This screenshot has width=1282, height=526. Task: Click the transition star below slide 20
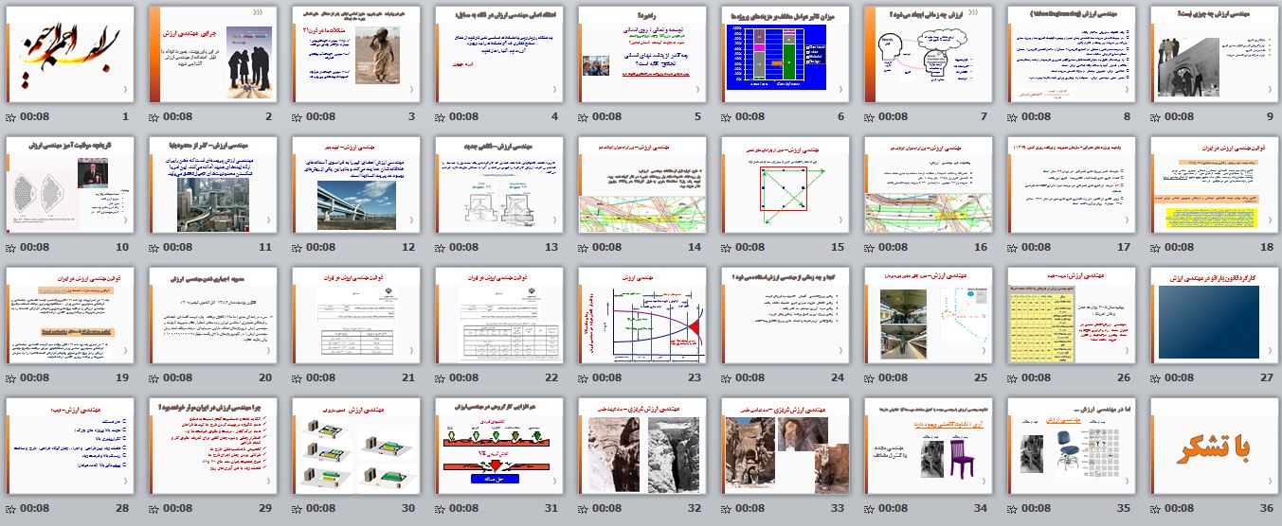(x=153, y=378)
